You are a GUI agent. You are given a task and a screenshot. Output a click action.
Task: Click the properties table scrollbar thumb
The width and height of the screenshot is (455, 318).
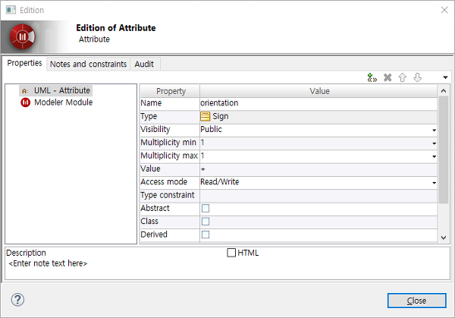pos(444,150)
